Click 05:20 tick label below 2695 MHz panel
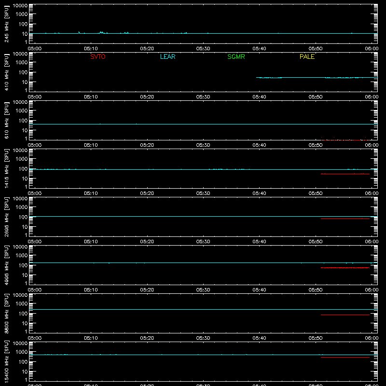 pyautogui.click(x=147, y=242)
